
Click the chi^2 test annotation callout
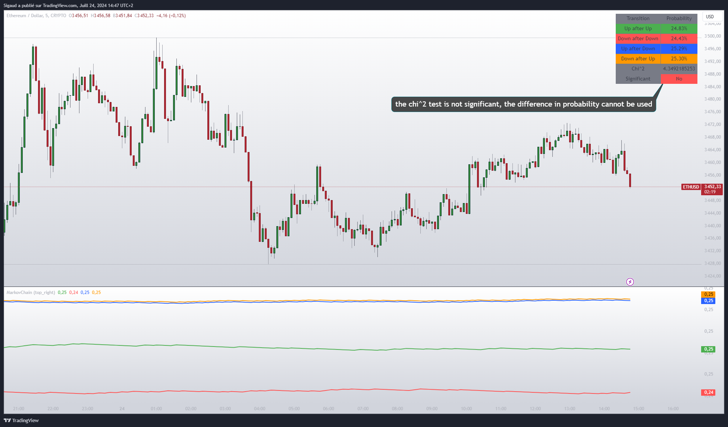coord(524,104)
